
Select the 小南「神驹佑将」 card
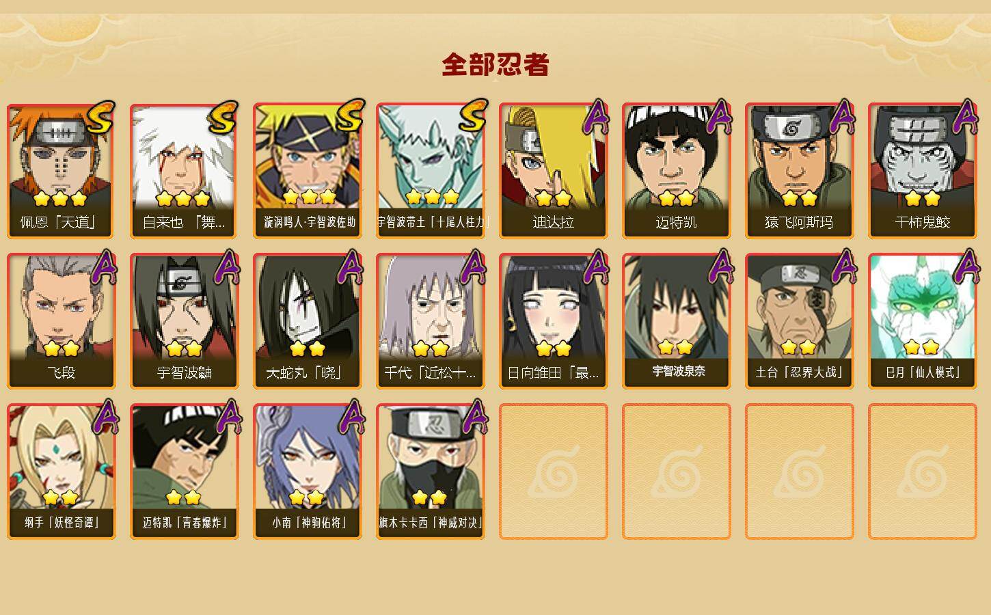click(x=308, y=471)
